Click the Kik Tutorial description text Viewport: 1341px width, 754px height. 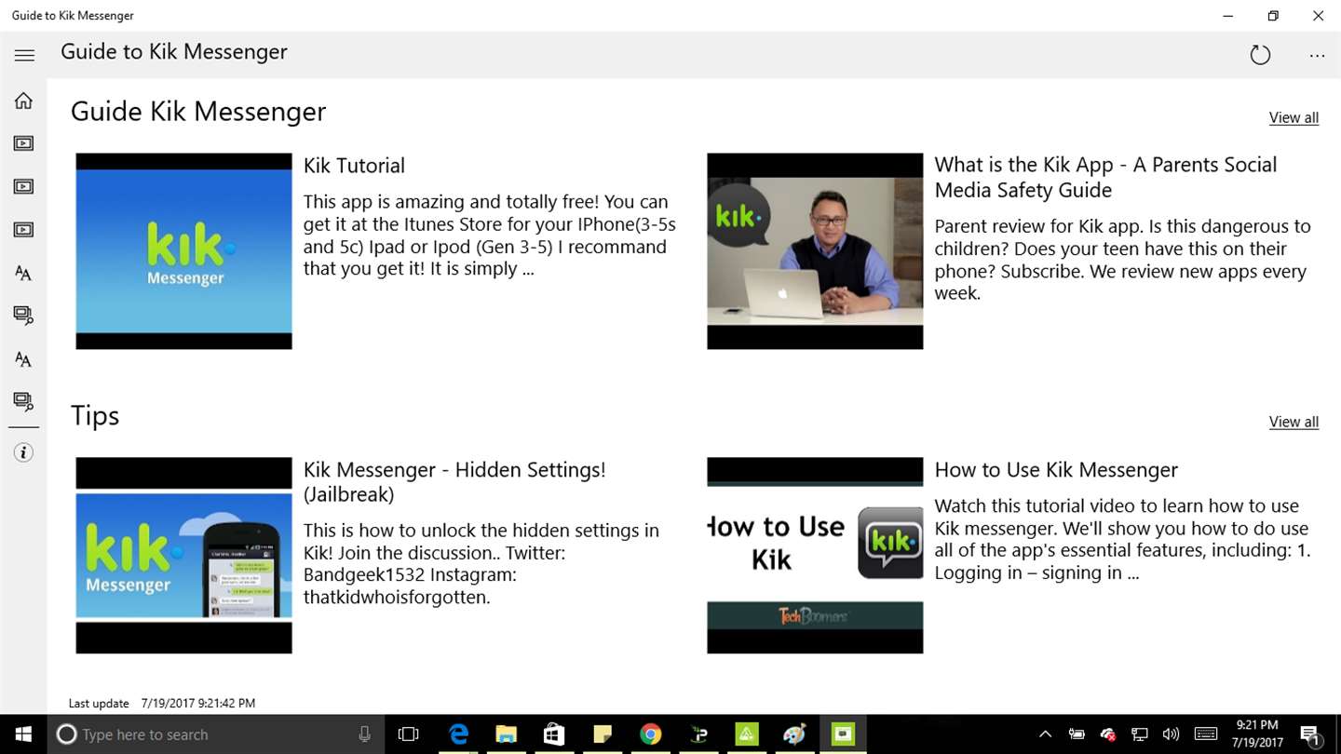pos(490,236)
